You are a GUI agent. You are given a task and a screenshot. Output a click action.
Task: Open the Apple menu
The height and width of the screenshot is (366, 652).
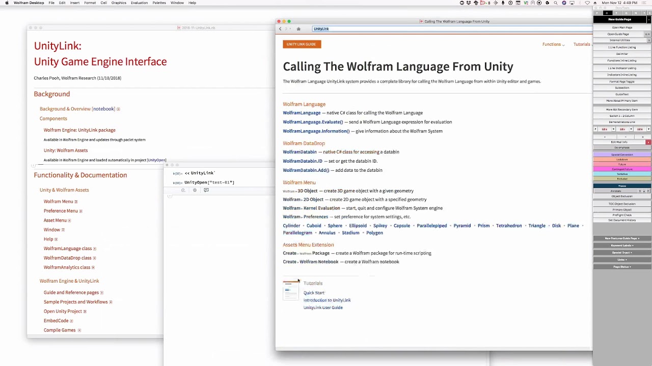[x=7, y=3]
